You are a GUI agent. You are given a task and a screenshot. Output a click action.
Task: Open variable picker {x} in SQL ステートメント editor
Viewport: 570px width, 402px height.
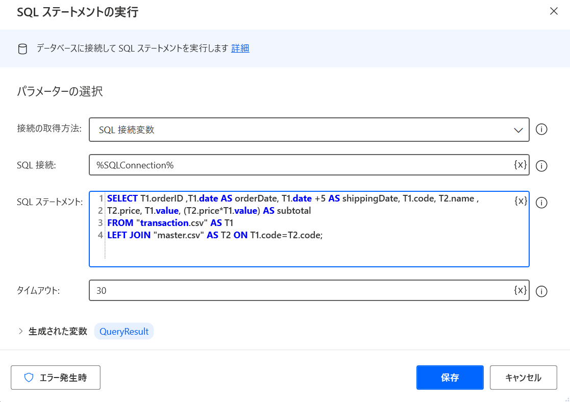point(521,200)
